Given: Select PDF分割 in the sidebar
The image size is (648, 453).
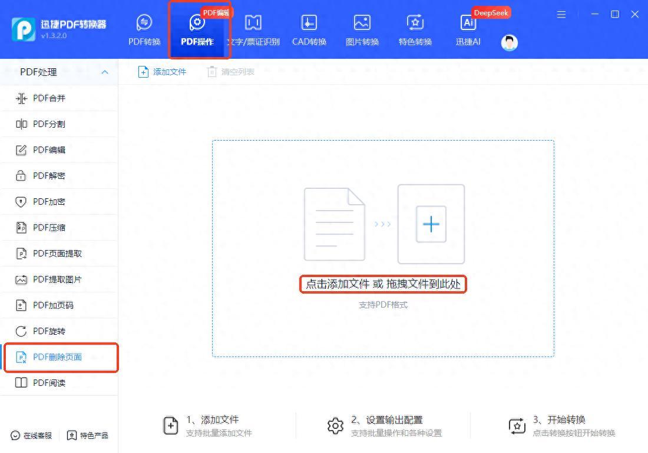Looking at the screenshot, I should pos(49,124).
